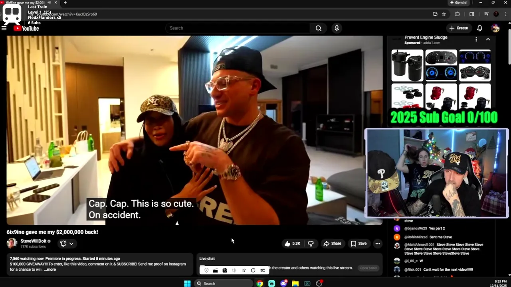Image resolution: width=511 pixels, height=287 pixels.
Task: Expand description with ...more
Action: pyautogui.click(x=50, y=269)
